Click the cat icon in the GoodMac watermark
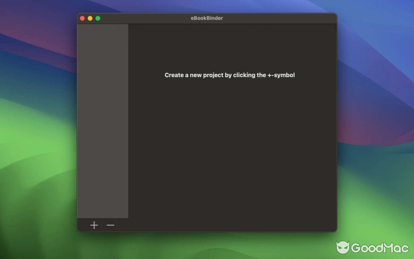Screen dimensions: 414x259 point(343,248)
